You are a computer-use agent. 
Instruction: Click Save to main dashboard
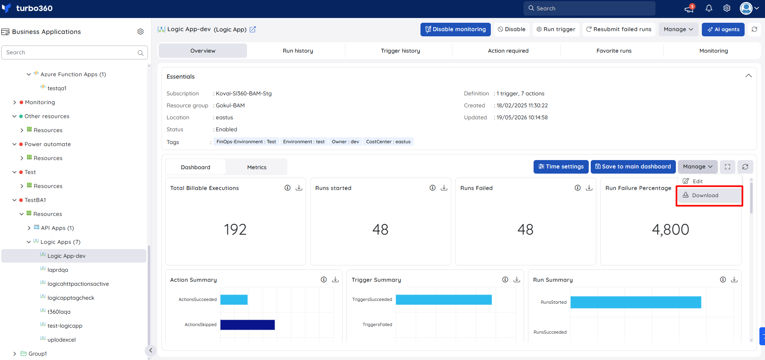(633, 167)
